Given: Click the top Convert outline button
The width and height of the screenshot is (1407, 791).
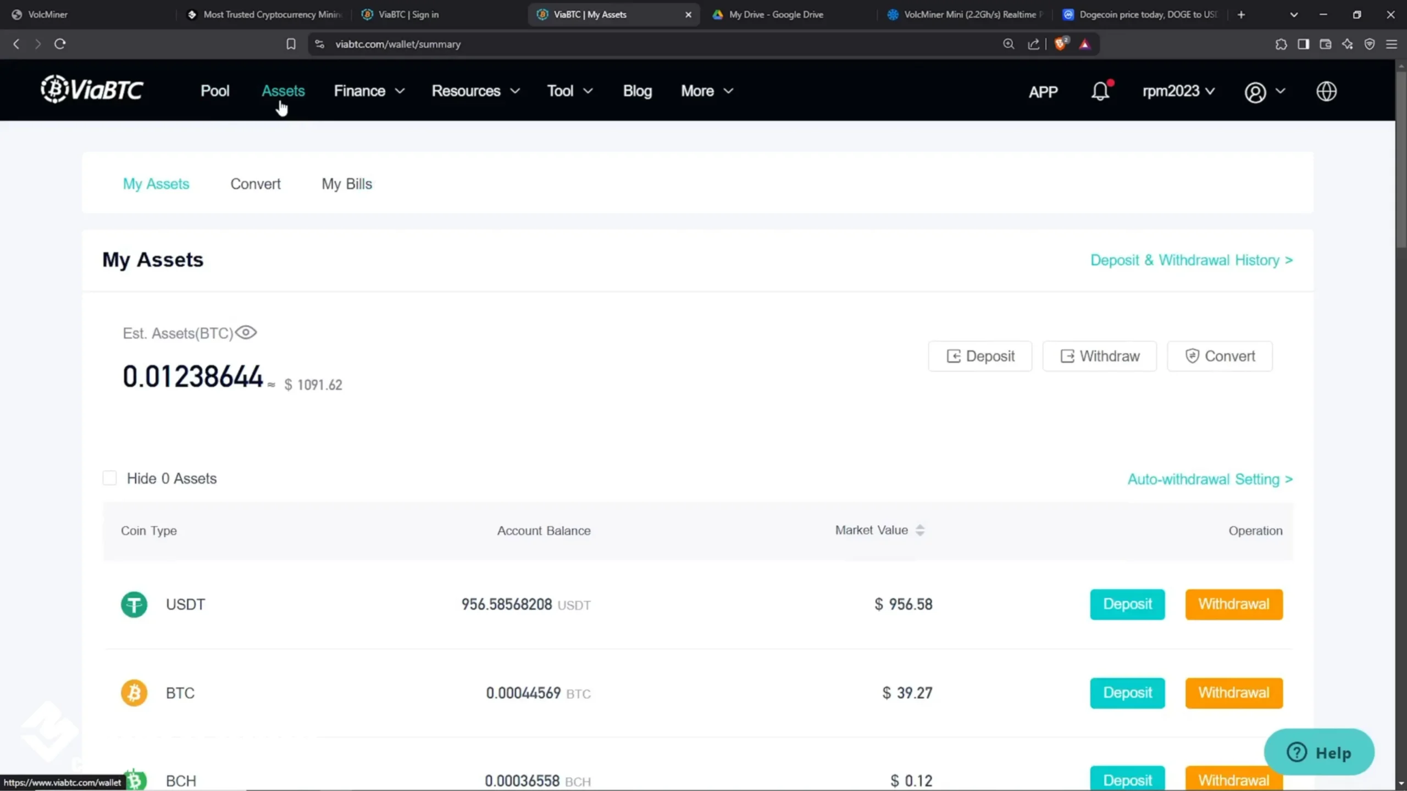Looking at the screenshot, I should coord(1220,356).
